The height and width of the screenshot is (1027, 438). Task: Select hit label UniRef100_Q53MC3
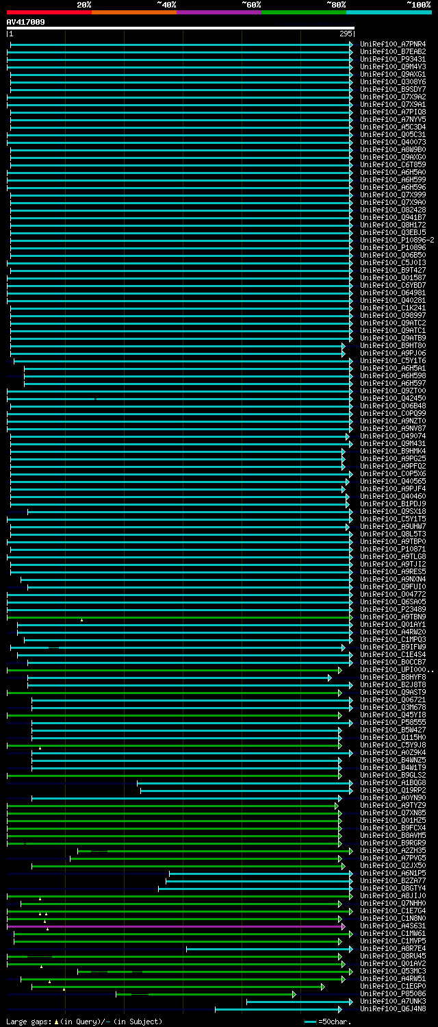coord(393,971)
